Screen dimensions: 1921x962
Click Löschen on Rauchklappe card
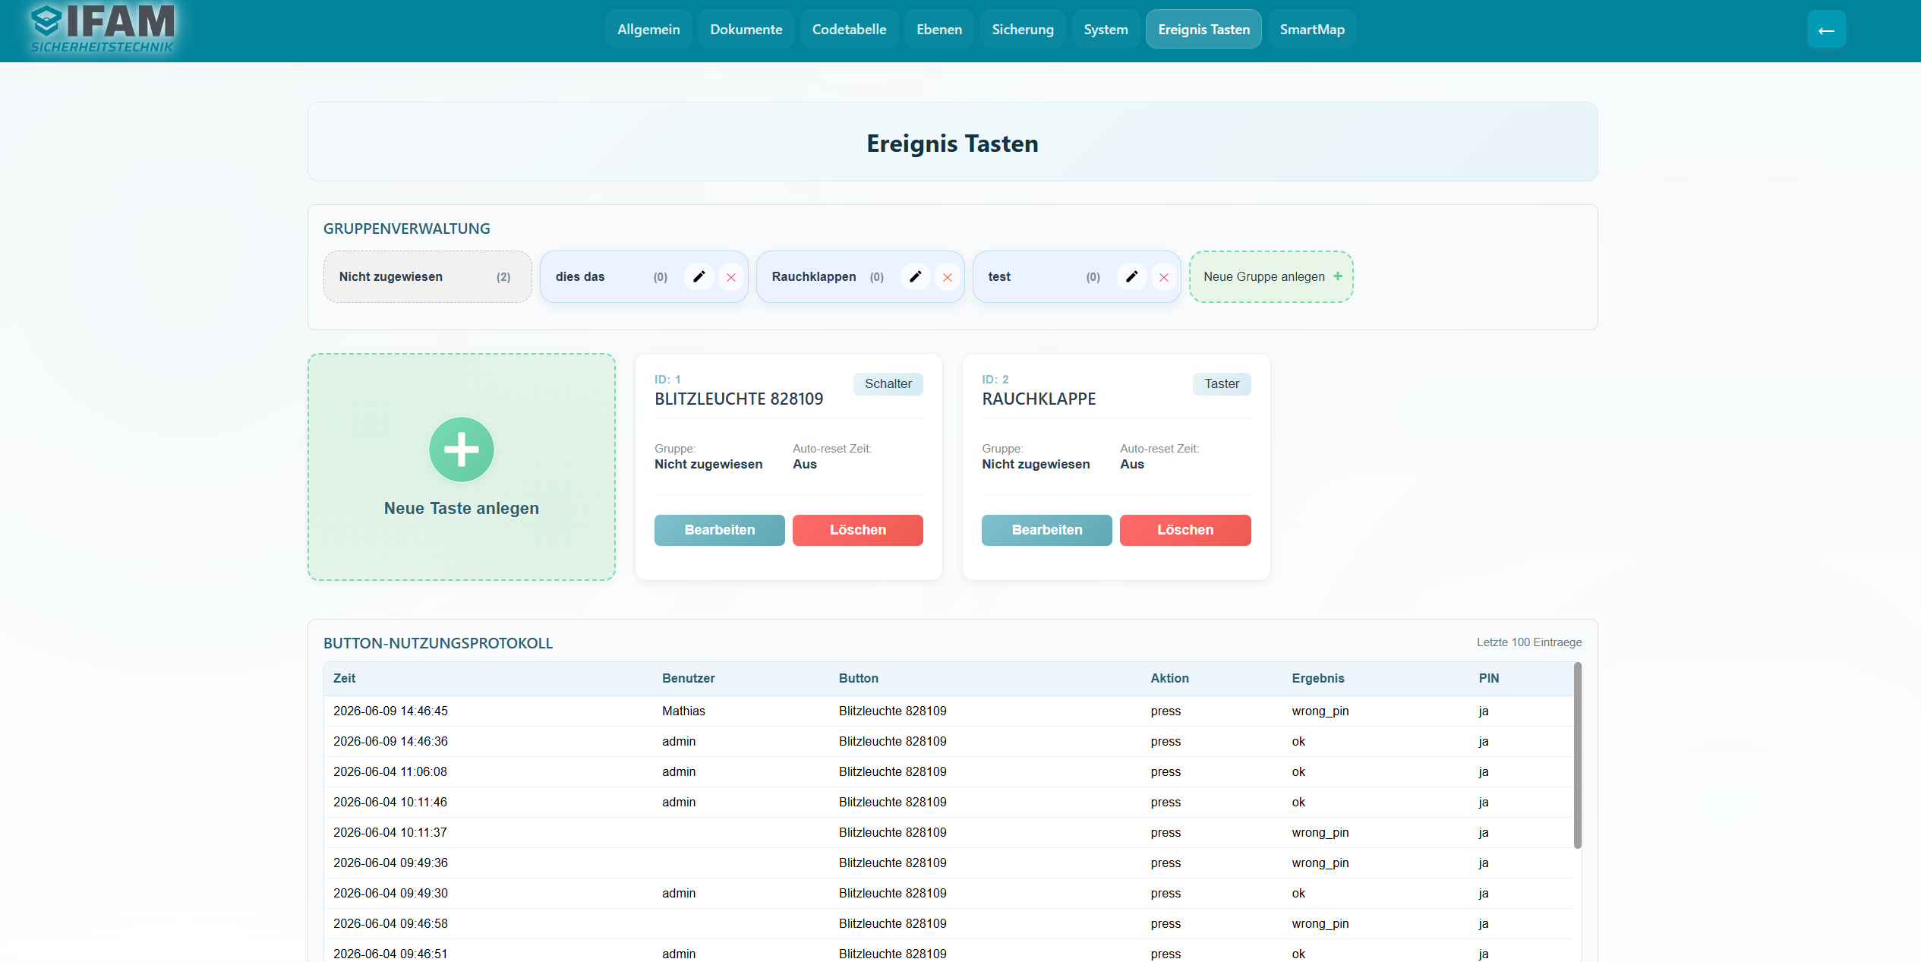click(1185, 530)
